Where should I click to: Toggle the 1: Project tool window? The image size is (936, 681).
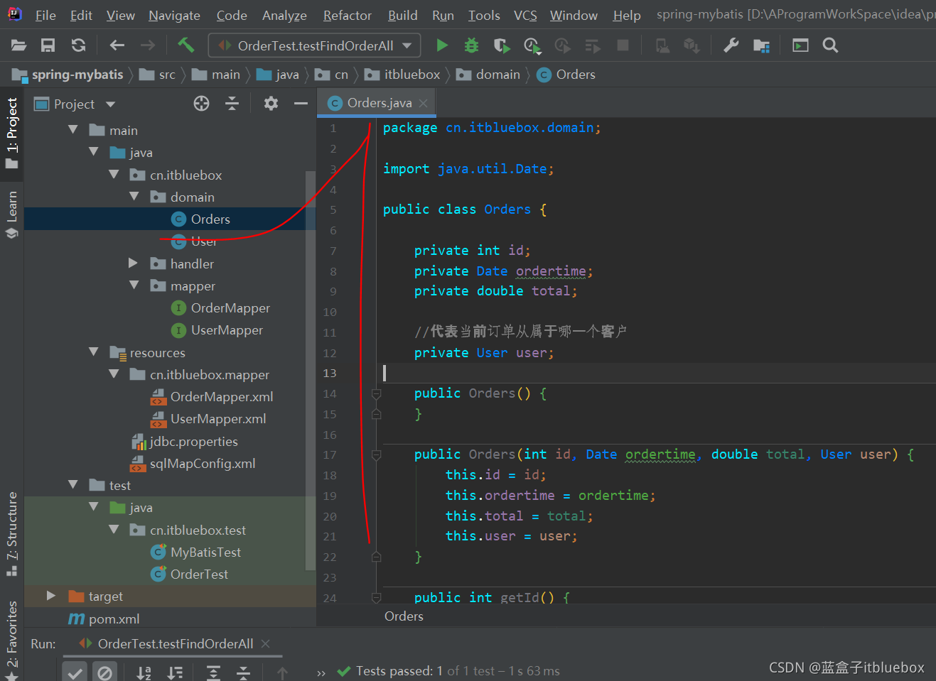[x=11, y=133]
